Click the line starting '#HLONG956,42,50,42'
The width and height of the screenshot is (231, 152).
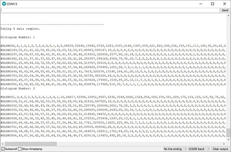[113, 84]
